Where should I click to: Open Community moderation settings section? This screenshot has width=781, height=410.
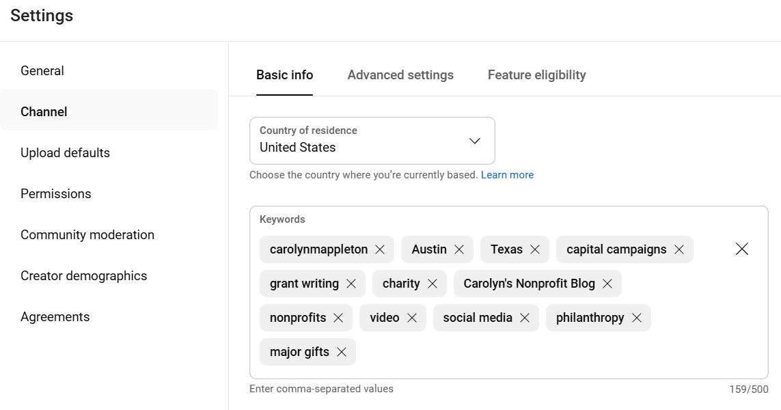coord(87,234)
